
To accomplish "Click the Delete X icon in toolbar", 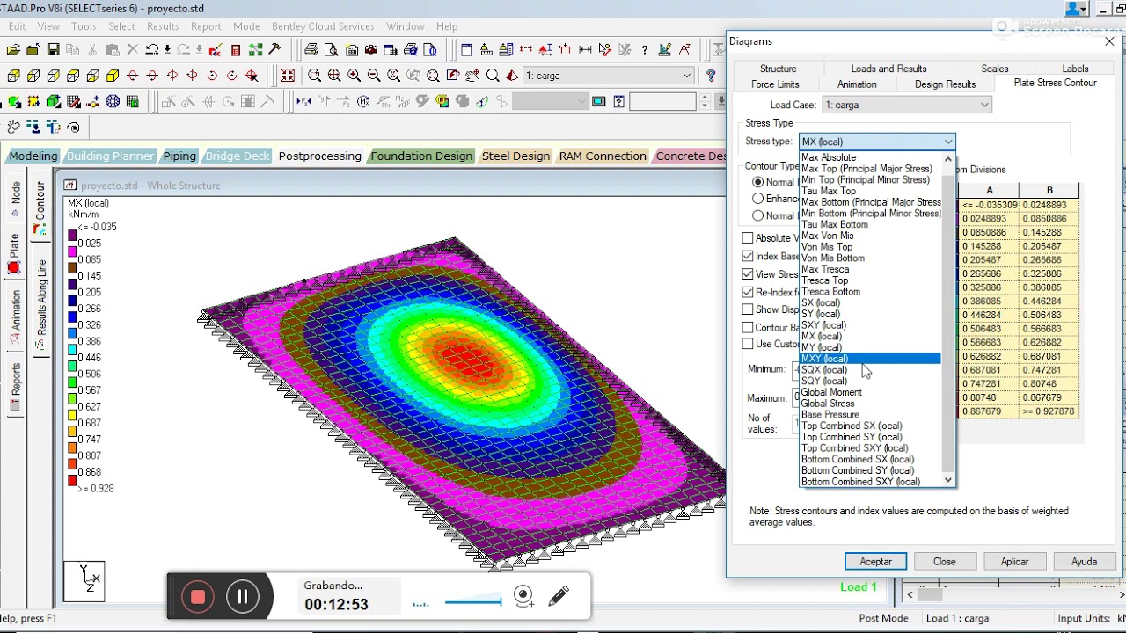I will click(x=132, y=50).
